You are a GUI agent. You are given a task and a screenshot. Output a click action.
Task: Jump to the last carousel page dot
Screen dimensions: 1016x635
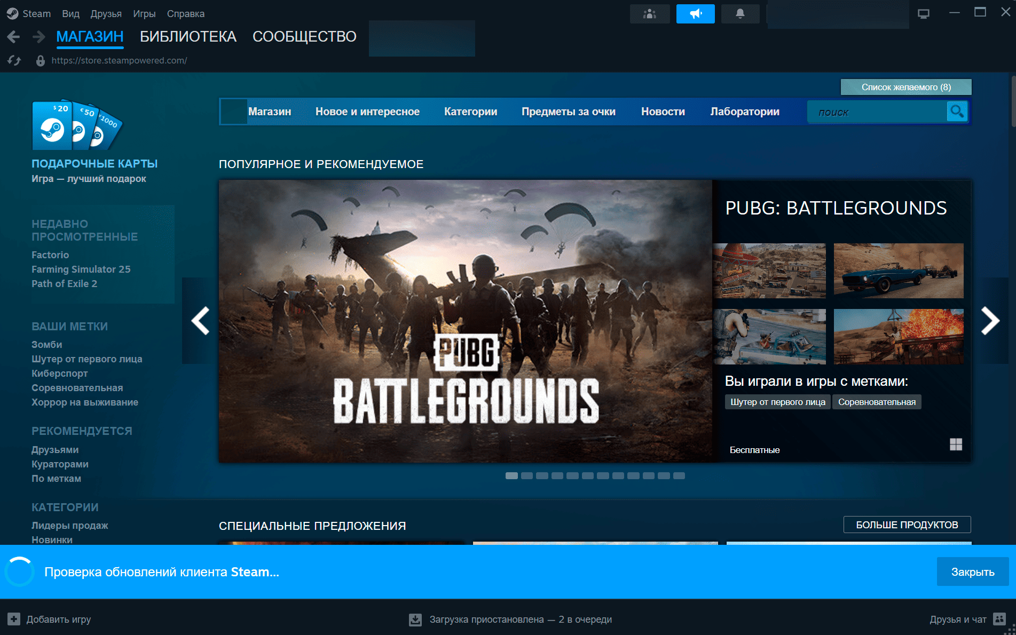[679, 475]
